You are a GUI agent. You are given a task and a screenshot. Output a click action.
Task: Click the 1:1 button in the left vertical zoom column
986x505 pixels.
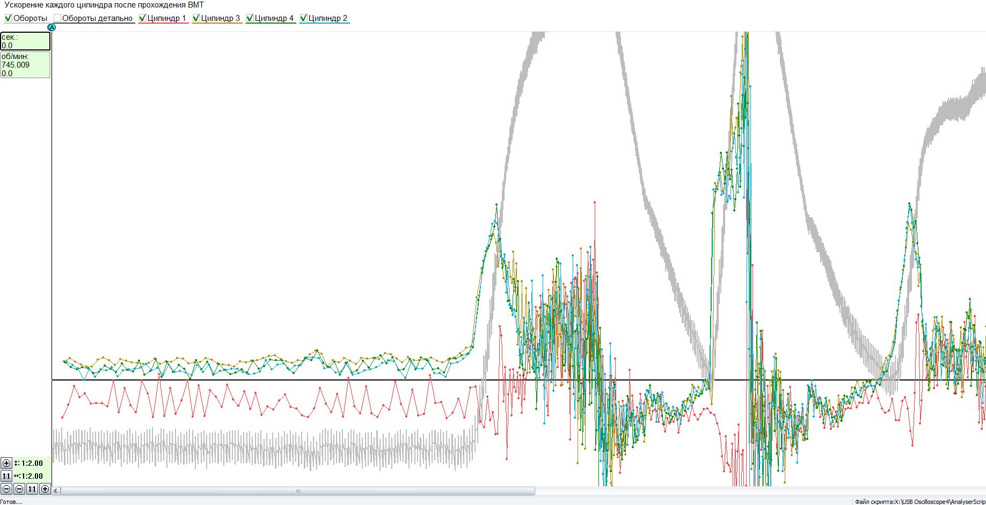pyautogui.click(x=6, y=476)
